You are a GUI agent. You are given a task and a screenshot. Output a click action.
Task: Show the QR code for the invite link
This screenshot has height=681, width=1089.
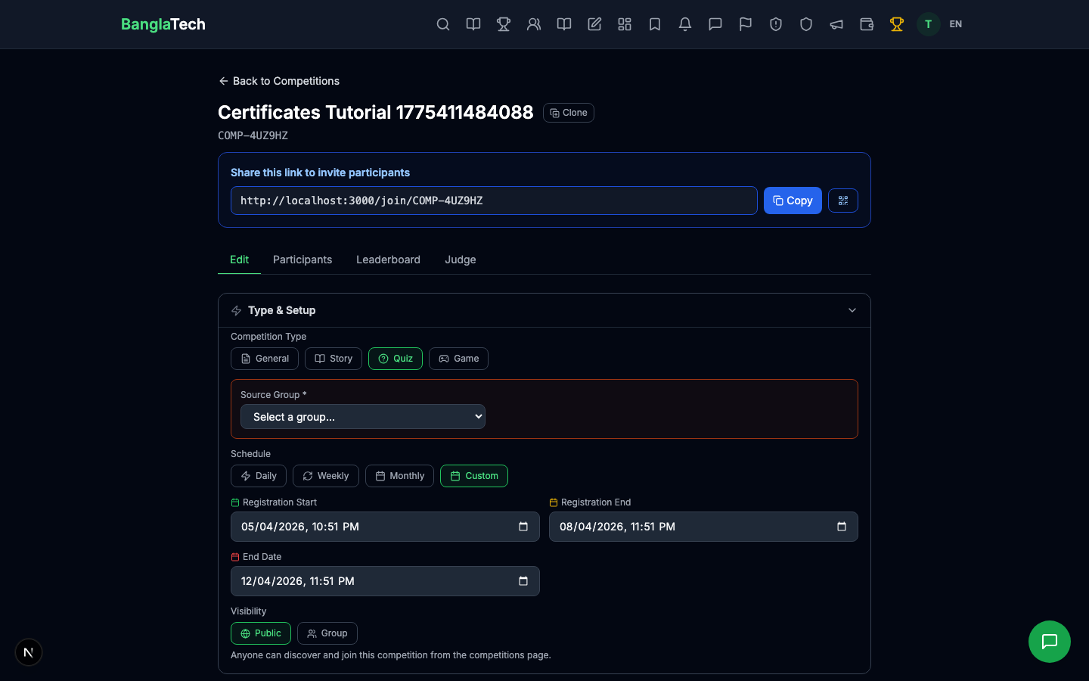843,201
